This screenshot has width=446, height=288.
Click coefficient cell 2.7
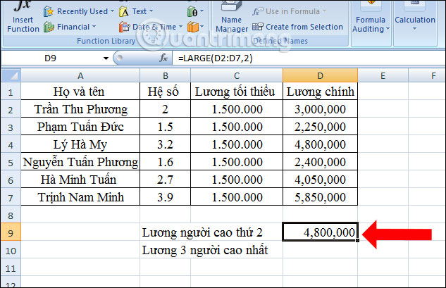coord(166,180)
